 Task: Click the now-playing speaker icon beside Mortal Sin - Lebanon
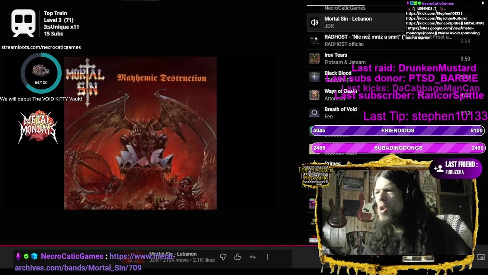pos(314,23)
